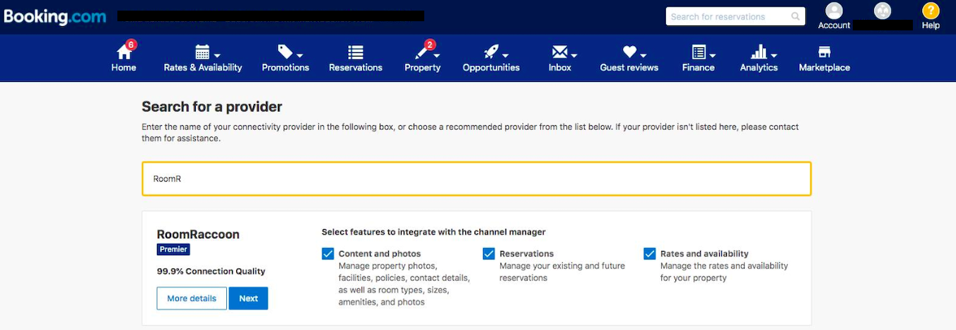Expand the Inbox dropdown arrow
This screenshot has height=330, width=956.
point(574,55)
